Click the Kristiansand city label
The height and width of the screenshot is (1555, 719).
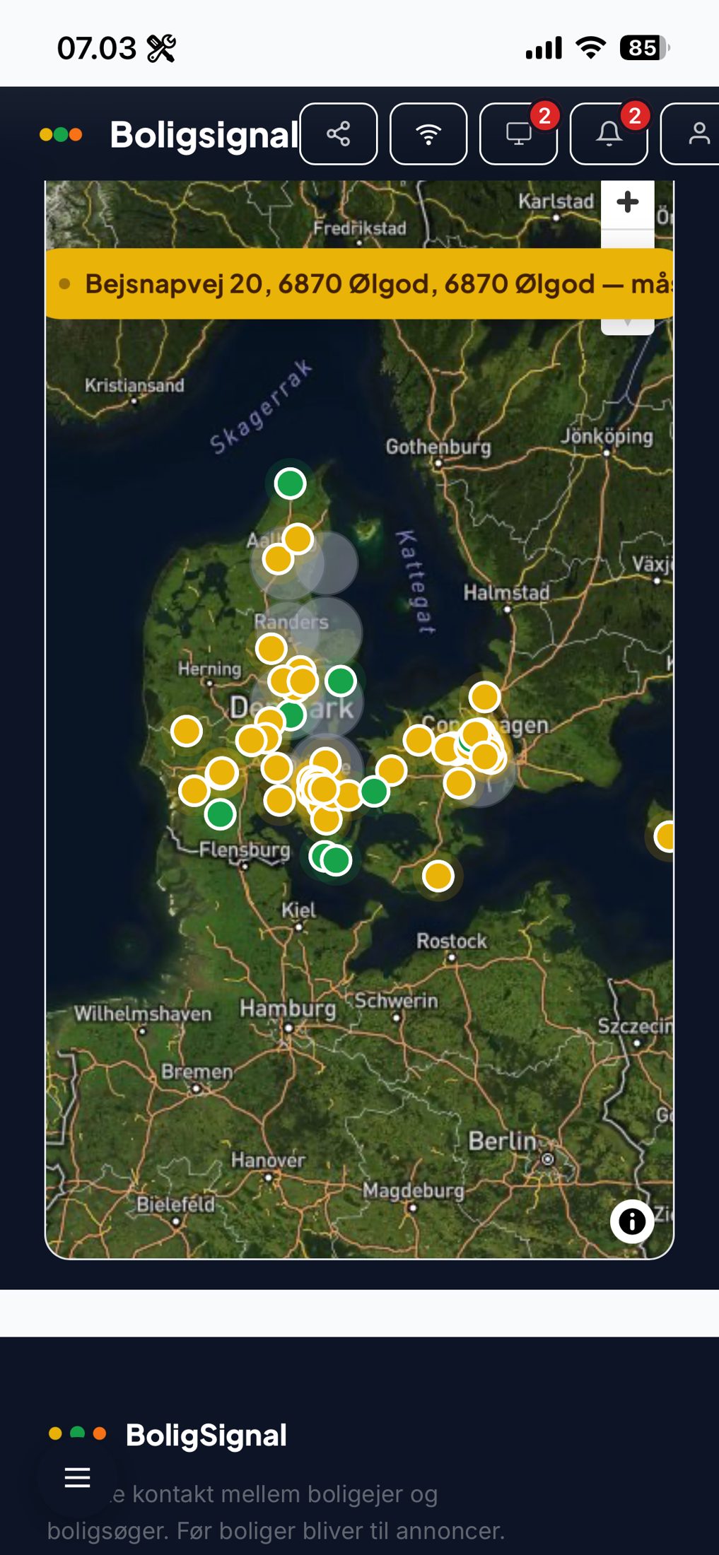pos(134,385)
